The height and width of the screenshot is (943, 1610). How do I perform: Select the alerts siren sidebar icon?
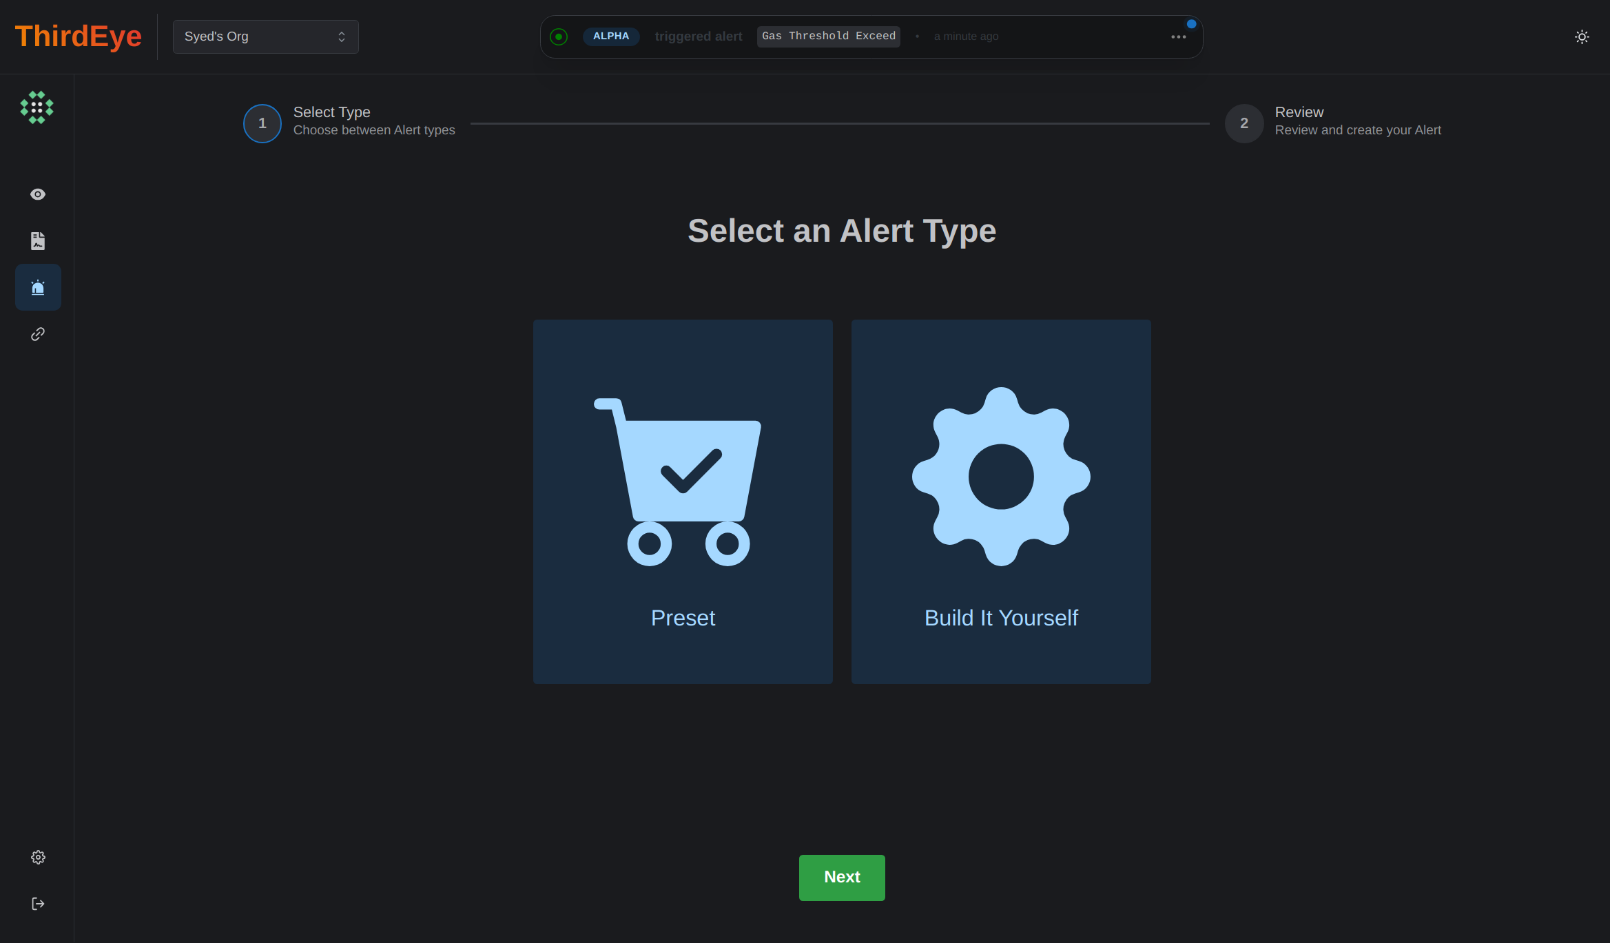point(38,287)
